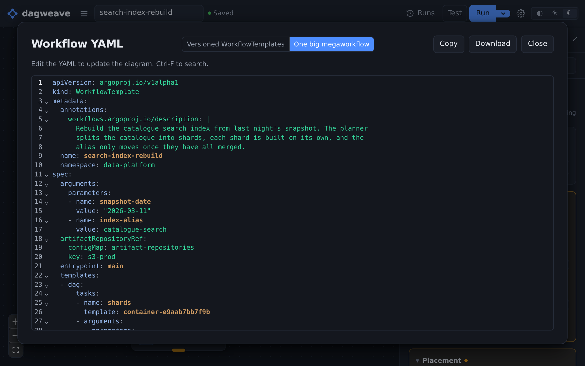Collapse the templates fold on line 22
Viewport: 585px width, 366px height.
47,276
